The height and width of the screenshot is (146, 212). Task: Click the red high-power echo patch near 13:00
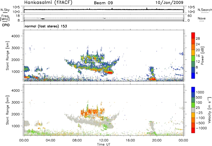(110, 72)
